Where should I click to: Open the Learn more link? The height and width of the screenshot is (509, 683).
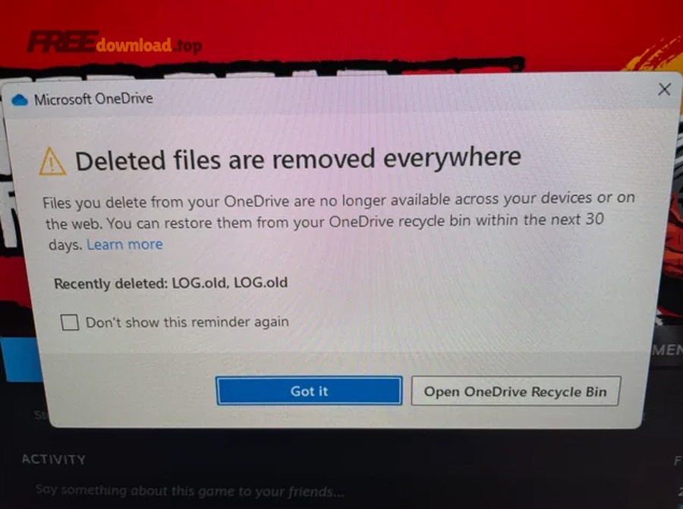pos(124,245)
